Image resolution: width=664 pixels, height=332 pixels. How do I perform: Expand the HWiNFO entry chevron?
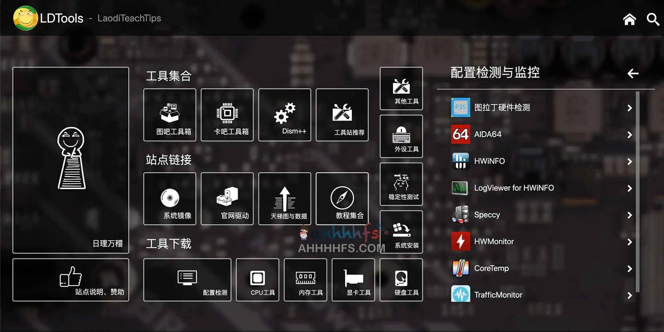(x=629, y=161)
